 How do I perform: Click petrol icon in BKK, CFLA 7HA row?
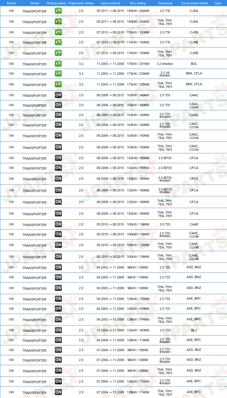click(58, 84)
